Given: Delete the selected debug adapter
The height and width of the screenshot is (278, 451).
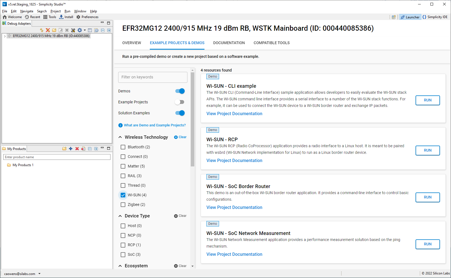Looking at the screenshot, I should pyautogui.click(x=67, y=30).
